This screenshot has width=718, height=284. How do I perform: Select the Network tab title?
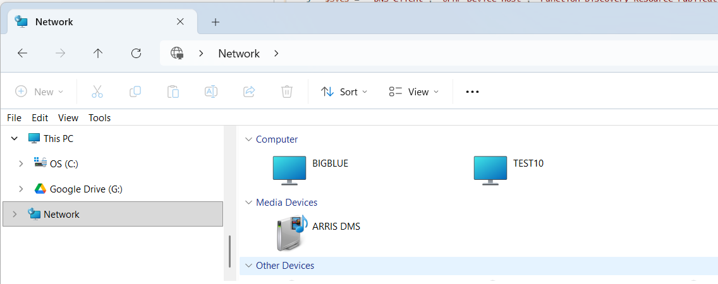(x=54, y=21)
